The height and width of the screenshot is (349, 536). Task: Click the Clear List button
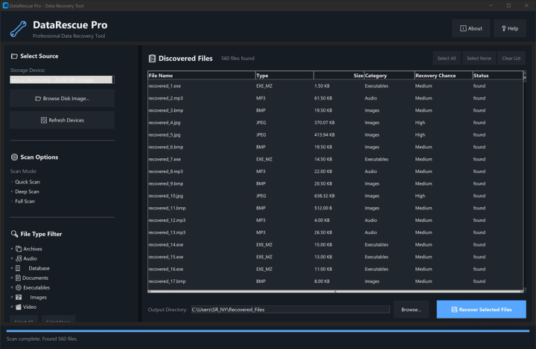coord(511,58)
